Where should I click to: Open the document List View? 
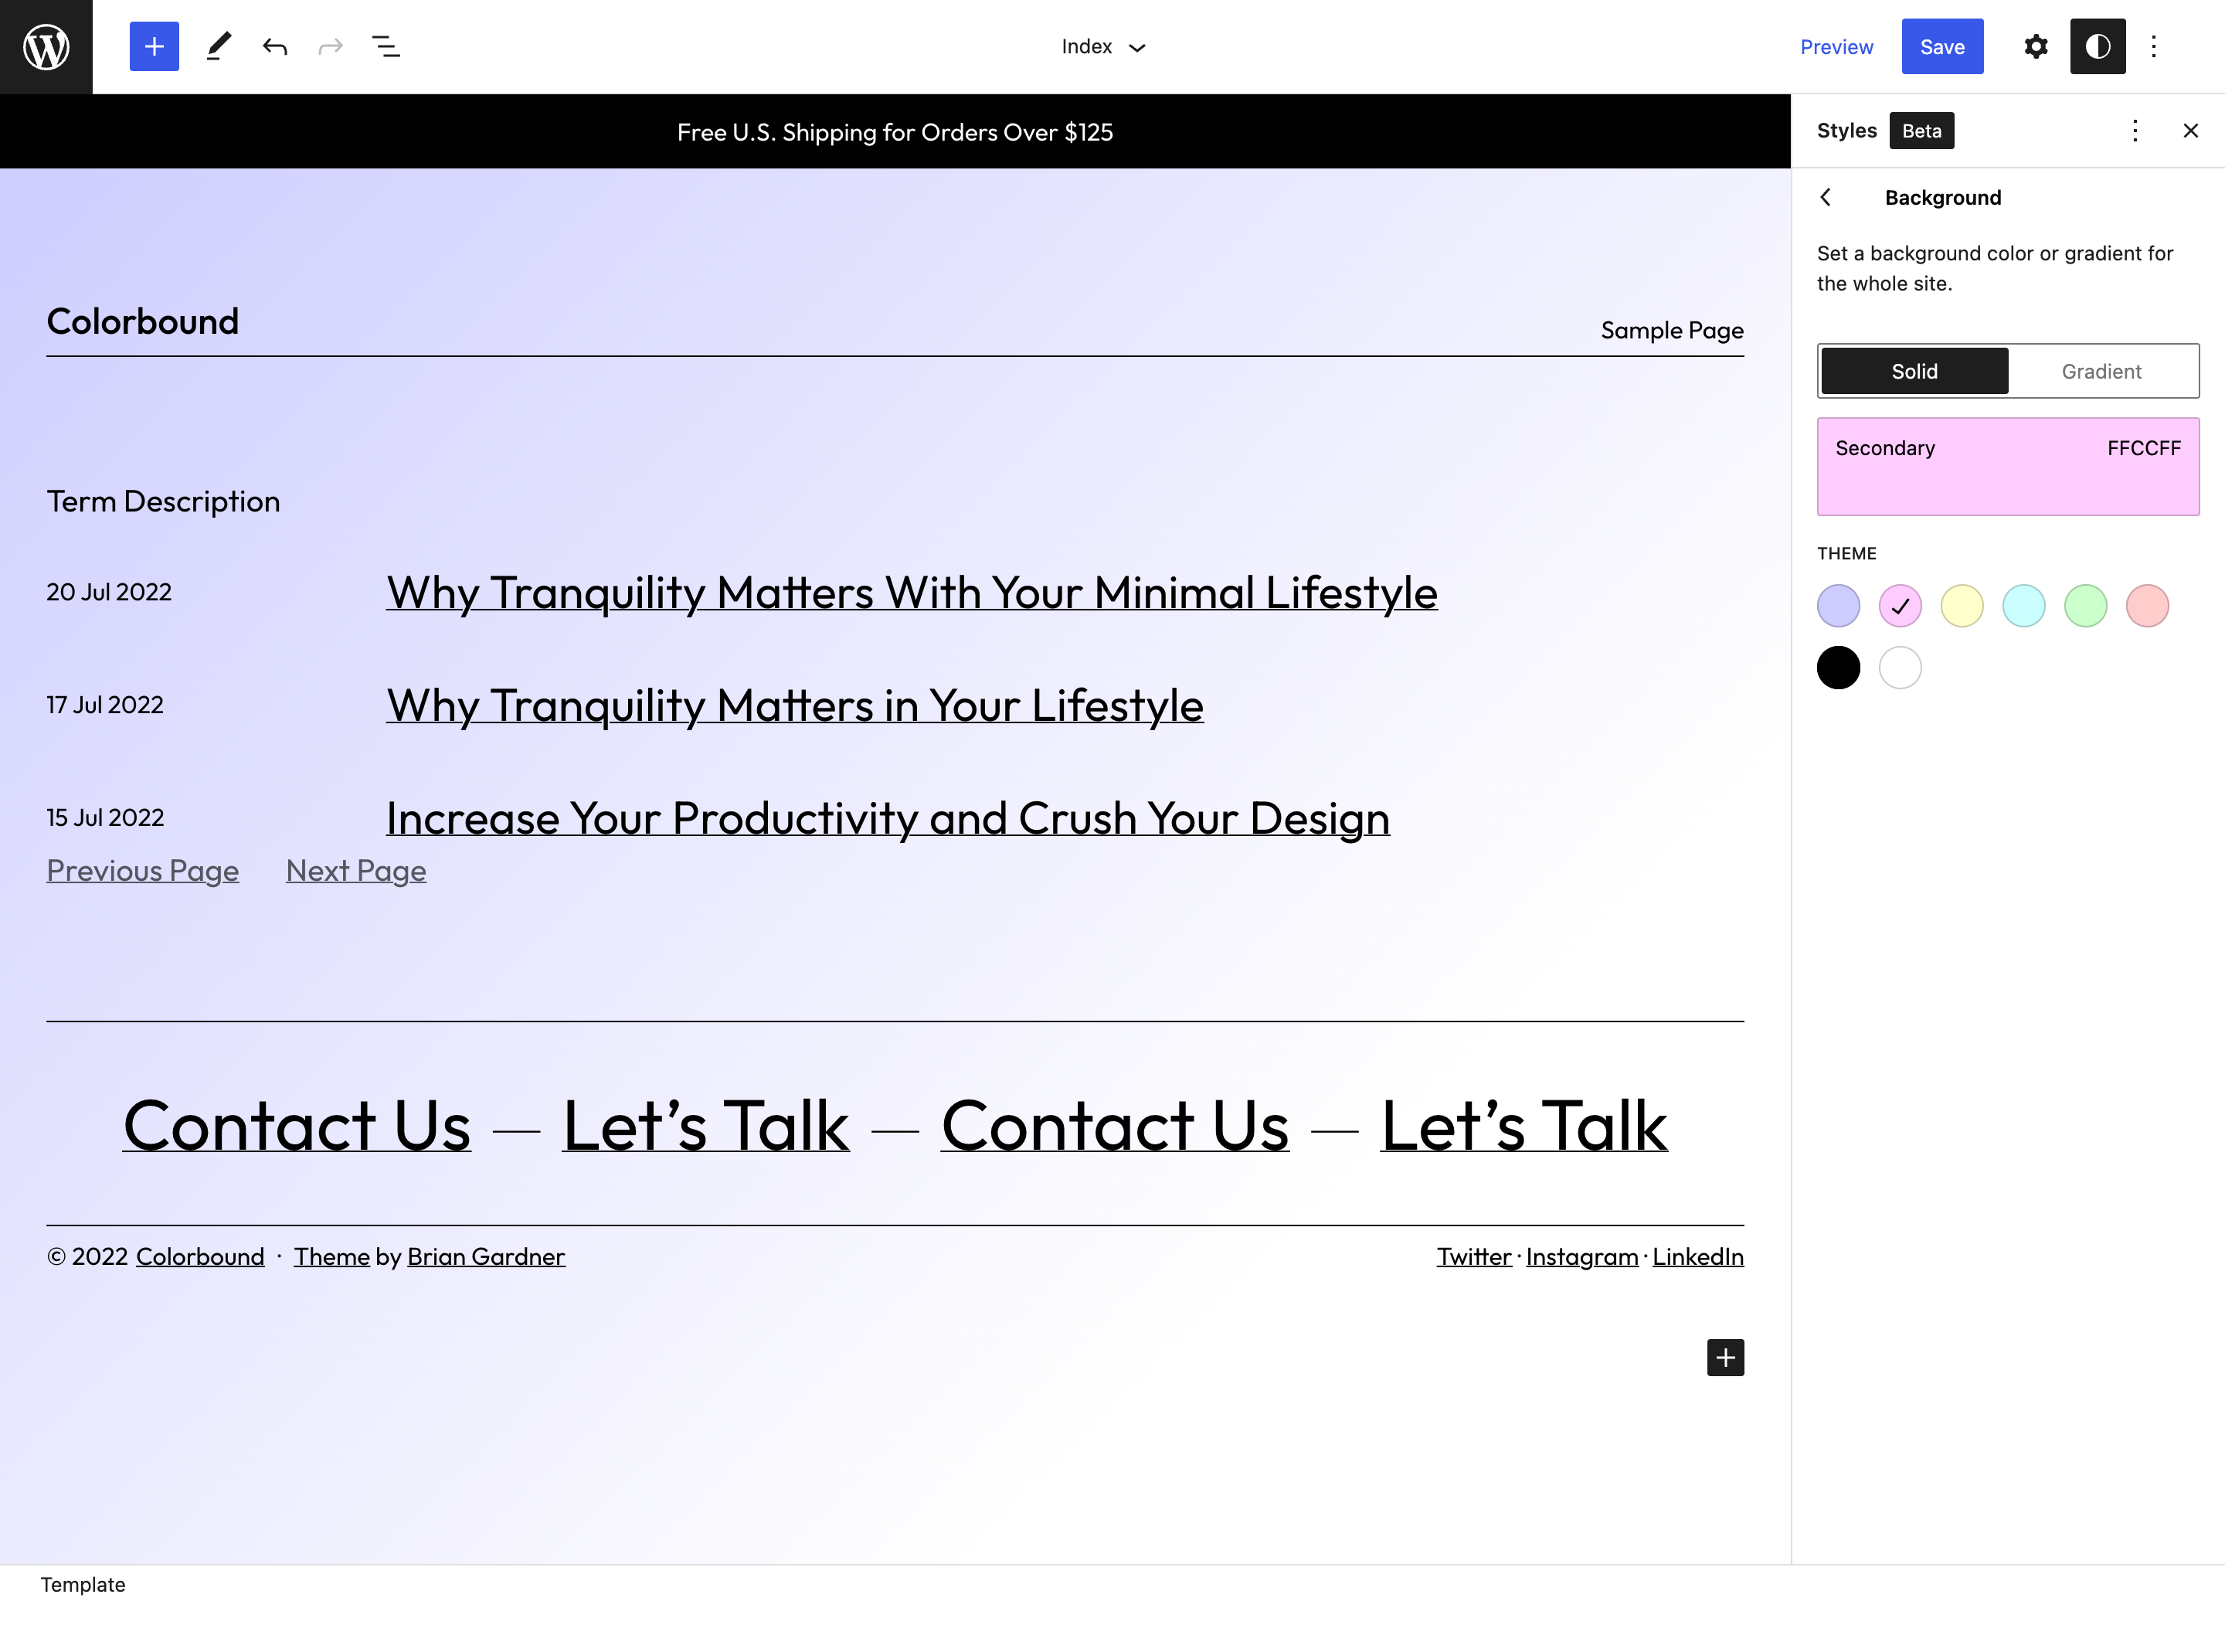[387, 46]
